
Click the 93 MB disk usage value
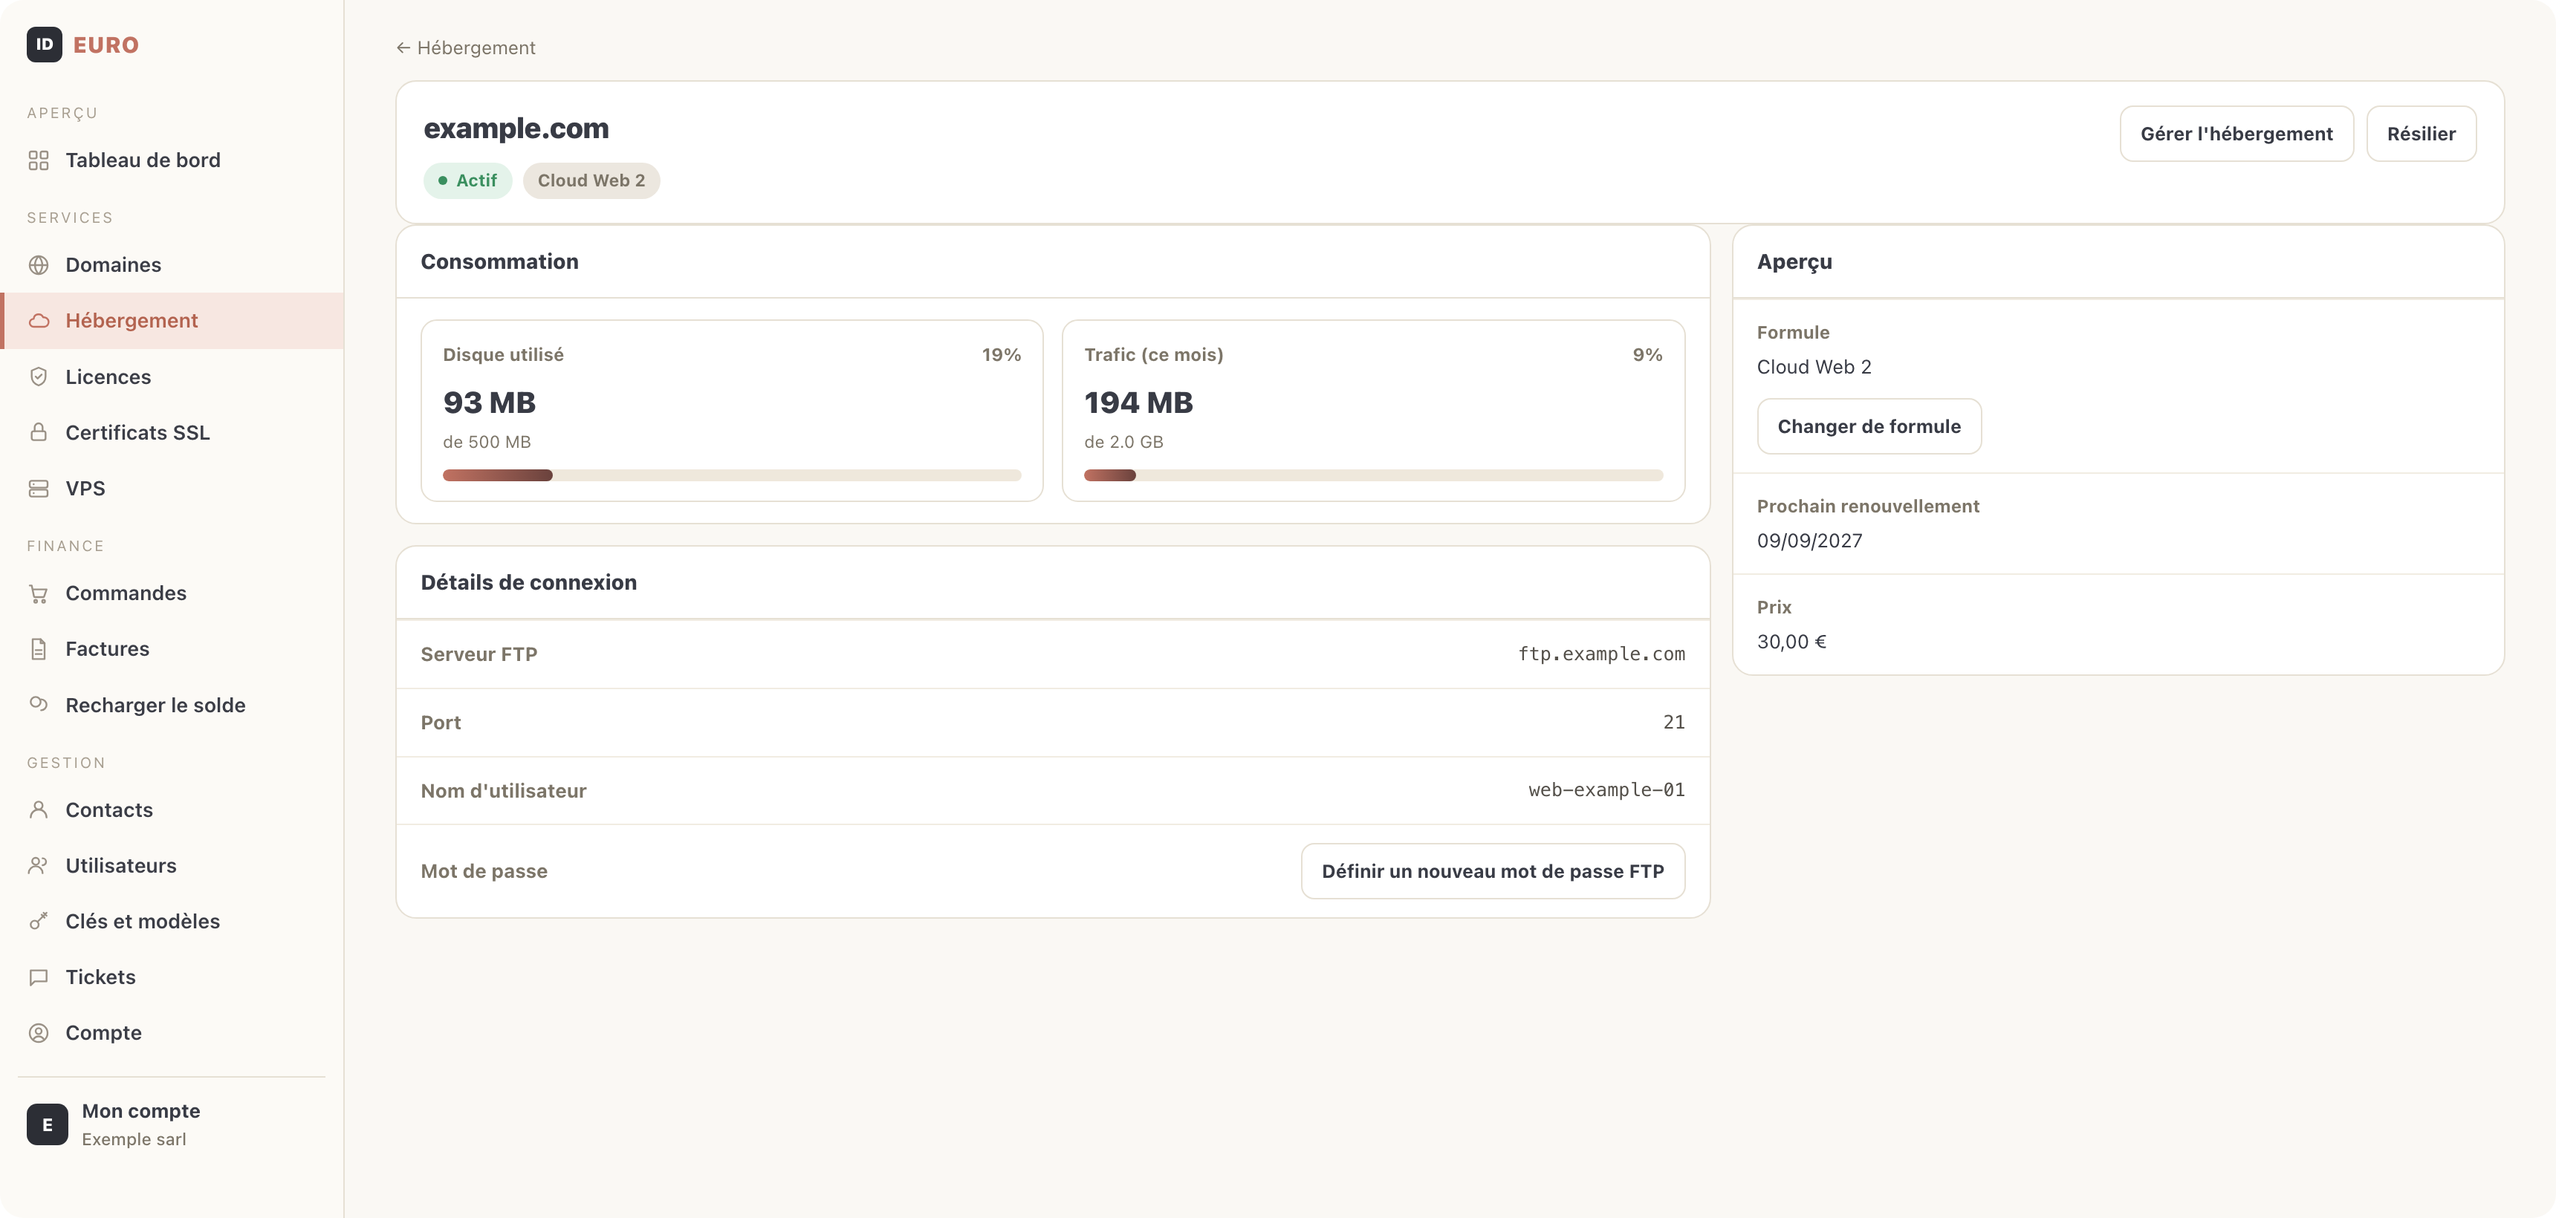pos(489,403)
